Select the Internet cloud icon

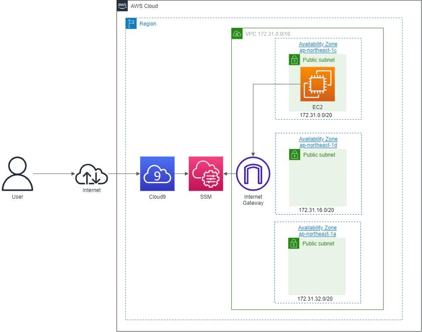[x=91, y=174]
